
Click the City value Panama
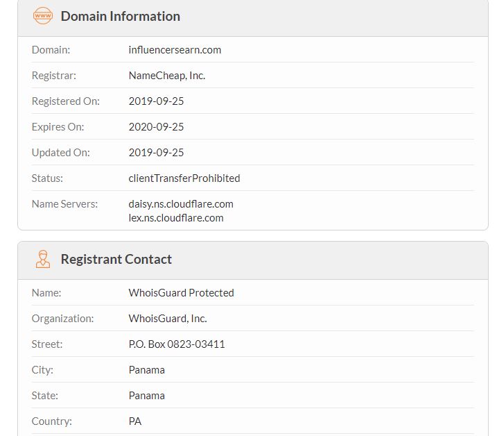[146, 370]
